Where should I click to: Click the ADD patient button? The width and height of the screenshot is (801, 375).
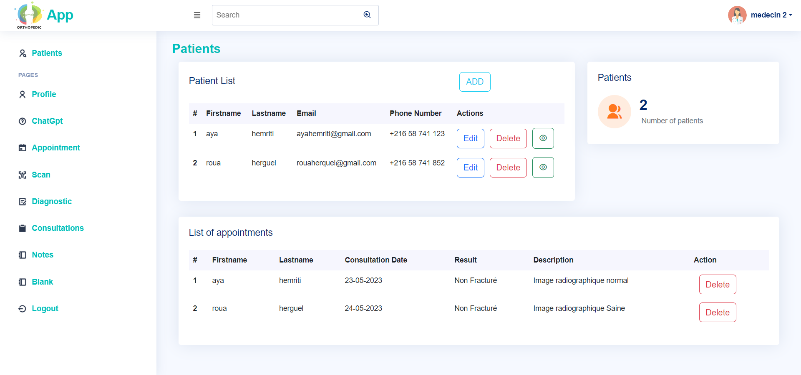click(475, 82)
